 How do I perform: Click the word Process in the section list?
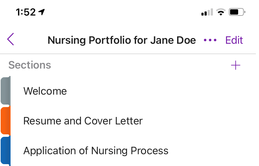[x=149, y=150]
